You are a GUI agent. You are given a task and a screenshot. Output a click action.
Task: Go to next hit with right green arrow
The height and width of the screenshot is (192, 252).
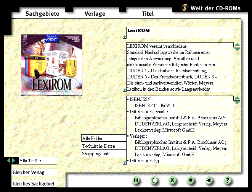click(x=14, y=161)
